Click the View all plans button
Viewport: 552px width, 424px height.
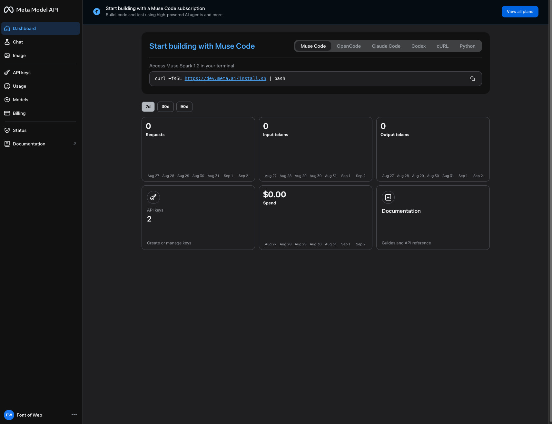pyautogui.click(x=520, y=12)
